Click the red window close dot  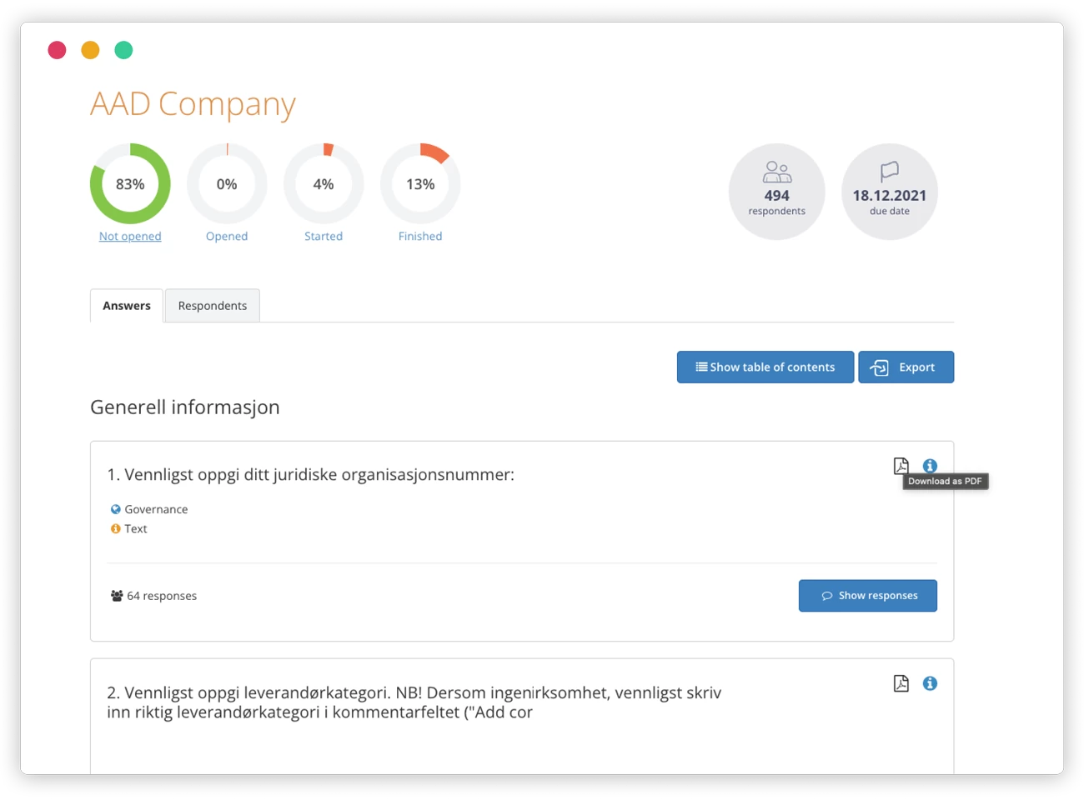click(x=57, y=50)
